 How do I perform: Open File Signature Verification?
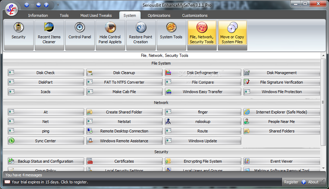pos(282,82)
